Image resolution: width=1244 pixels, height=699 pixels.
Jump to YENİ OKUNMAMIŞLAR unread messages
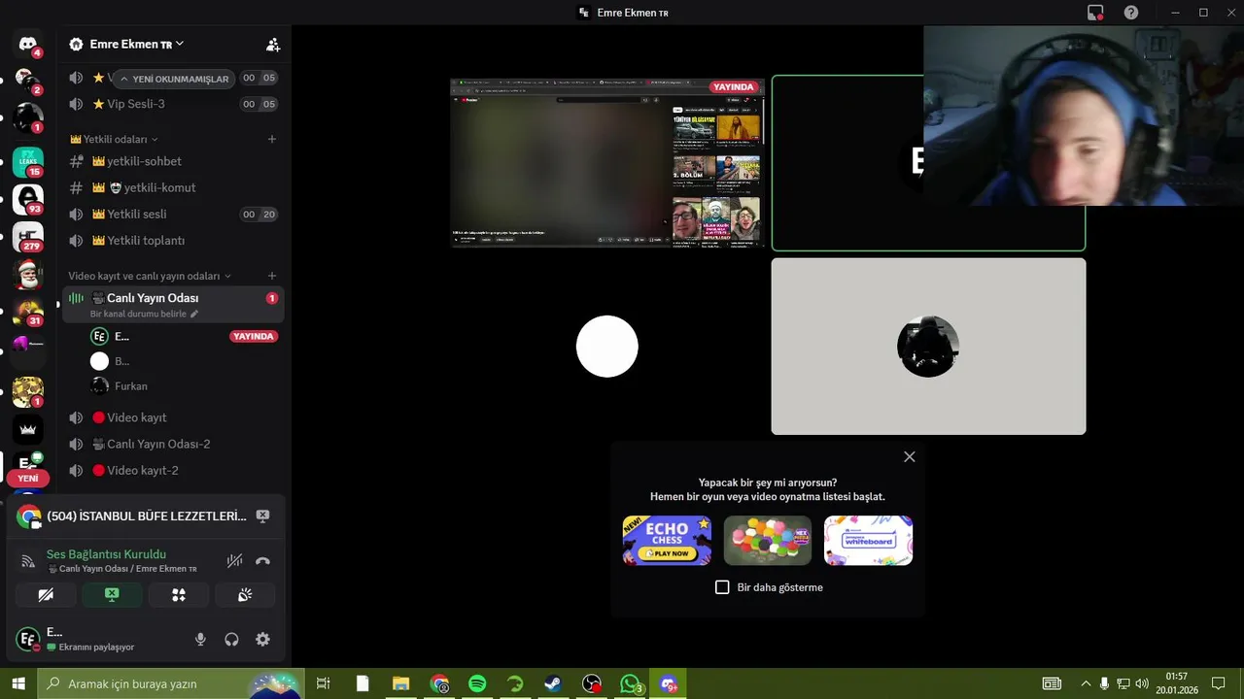(x=174, y=79)
